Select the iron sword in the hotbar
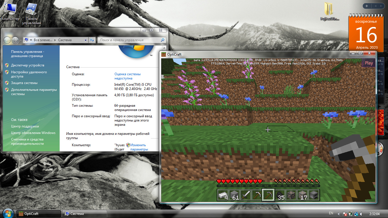 [x=246, y=195]
